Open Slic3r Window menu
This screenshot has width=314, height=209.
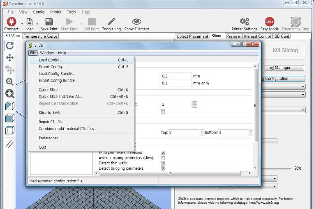coord(47,53)
